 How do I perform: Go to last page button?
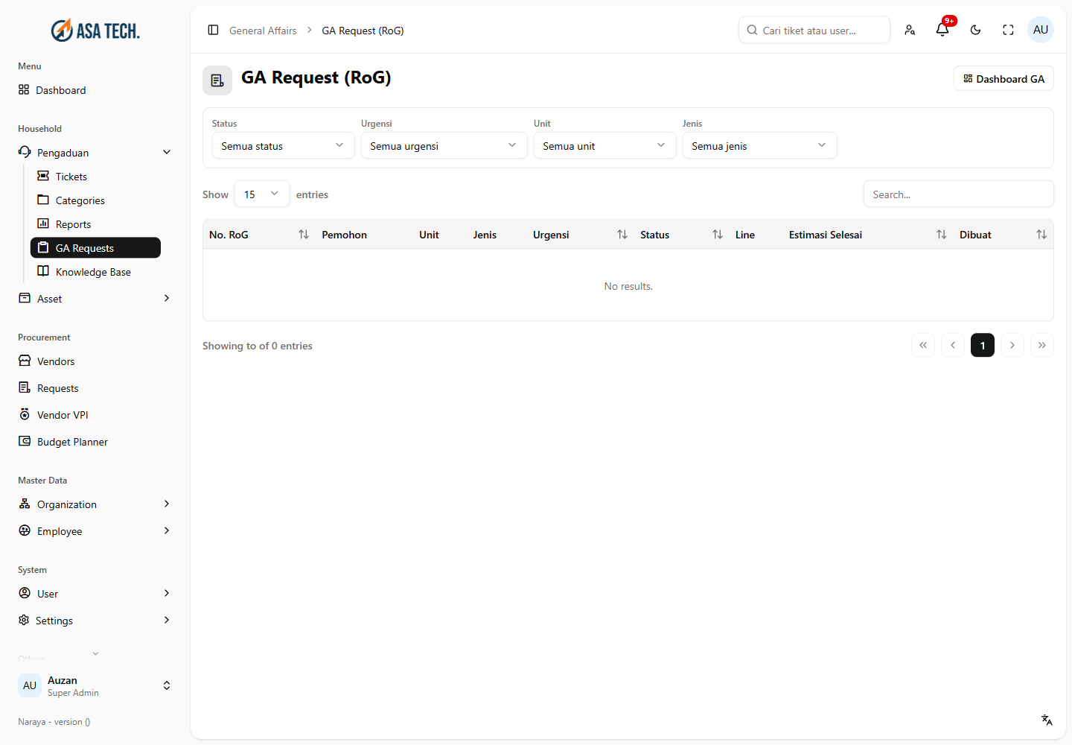click(1042, 345)
